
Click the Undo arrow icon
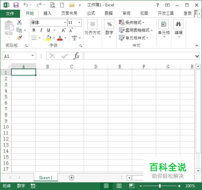pyautogui.click(x=26, y=5)
